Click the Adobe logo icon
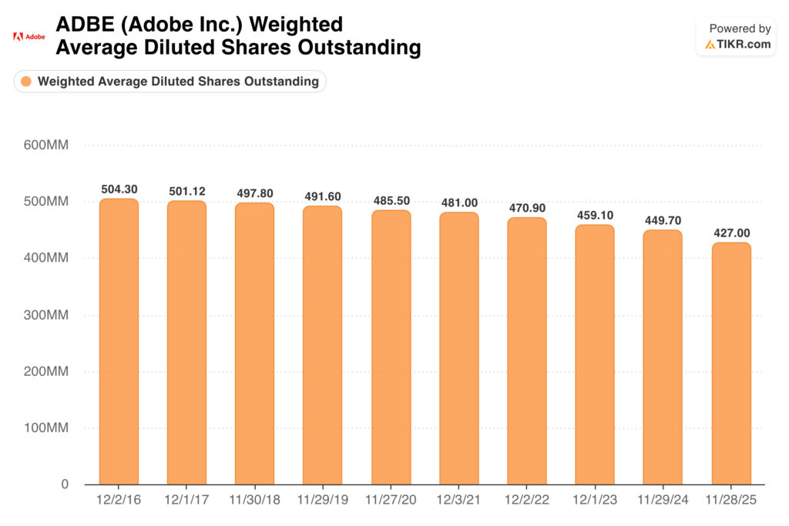 [x=18, y=36]
